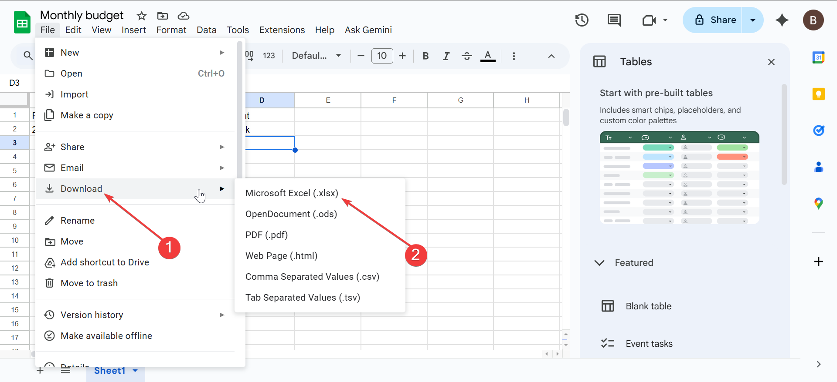The width and height of the screenshot is (837, 382).
Task: Open Google Keep in side panel
Action: pyautogui.click(x=818, y=94)
